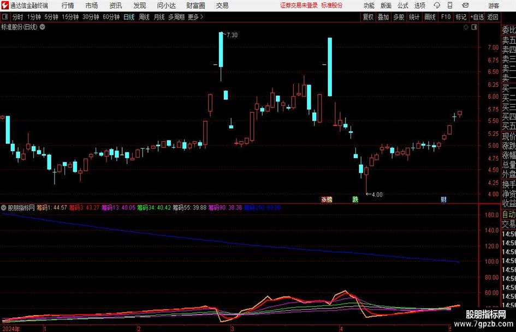This screenshot has width=516, height=332.
Task: Open the 发现 menu
Action: point(140,5)
